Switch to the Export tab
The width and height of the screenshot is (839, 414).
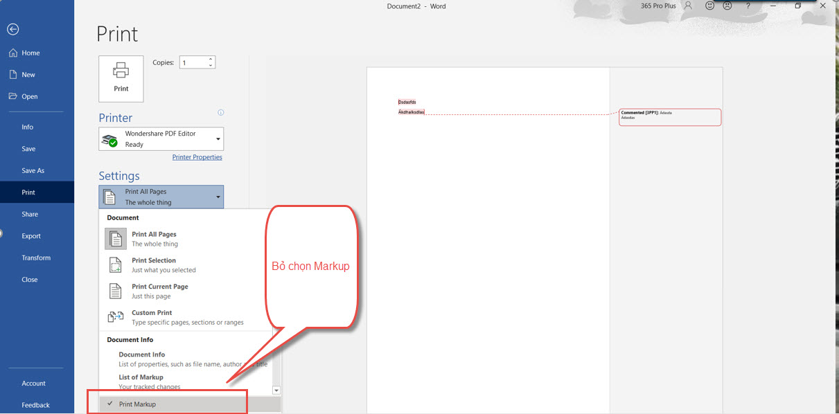pyautogui.click(x=31, y=236)
